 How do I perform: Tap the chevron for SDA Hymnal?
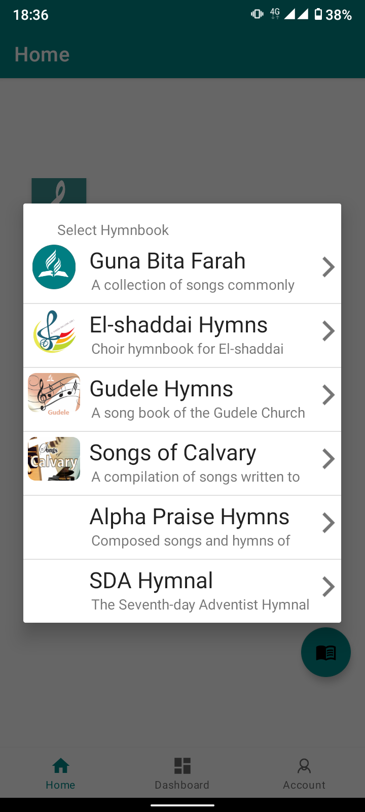coord(328,587)
